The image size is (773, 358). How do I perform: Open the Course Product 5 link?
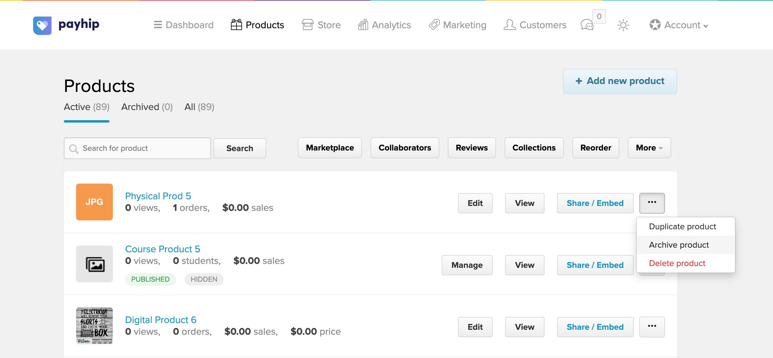coord(163,249)
